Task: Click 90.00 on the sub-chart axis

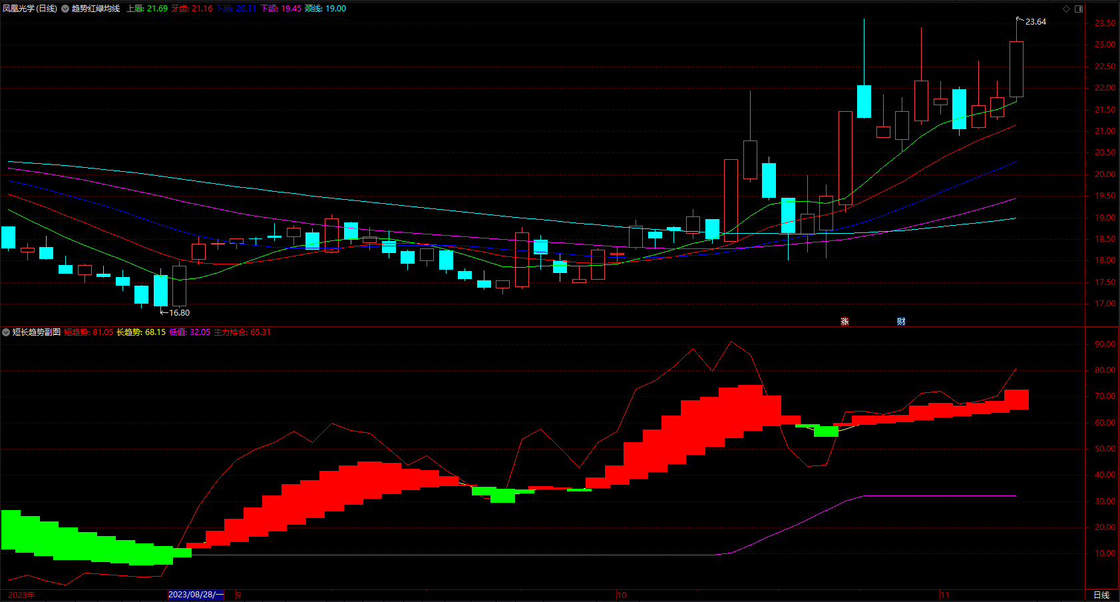Action: point(1105,344)
